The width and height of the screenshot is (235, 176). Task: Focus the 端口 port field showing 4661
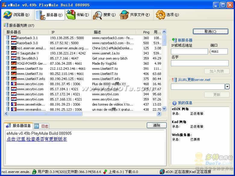point(219,51)
